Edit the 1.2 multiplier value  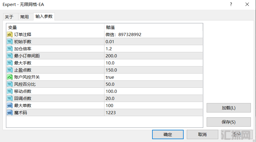click(154, 49)
